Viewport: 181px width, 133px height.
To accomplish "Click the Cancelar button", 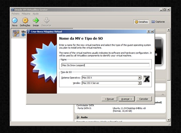I will coord(144,99).
